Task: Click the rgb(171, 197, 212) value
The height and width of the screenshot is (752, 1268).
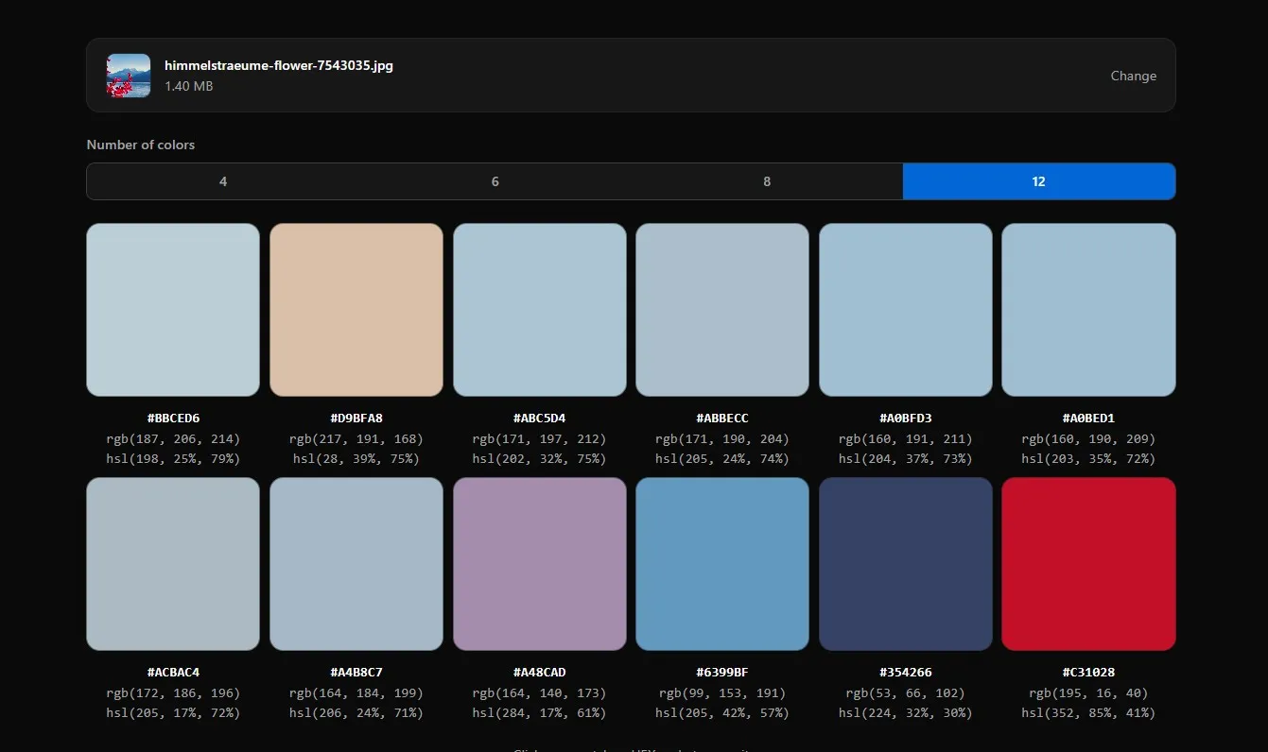Action: coord(540,438)
